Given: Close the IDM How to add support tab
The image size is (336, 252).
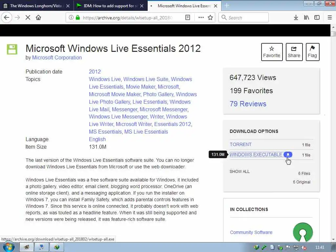Looking at the screenshot, I should [x=142, y=6].
